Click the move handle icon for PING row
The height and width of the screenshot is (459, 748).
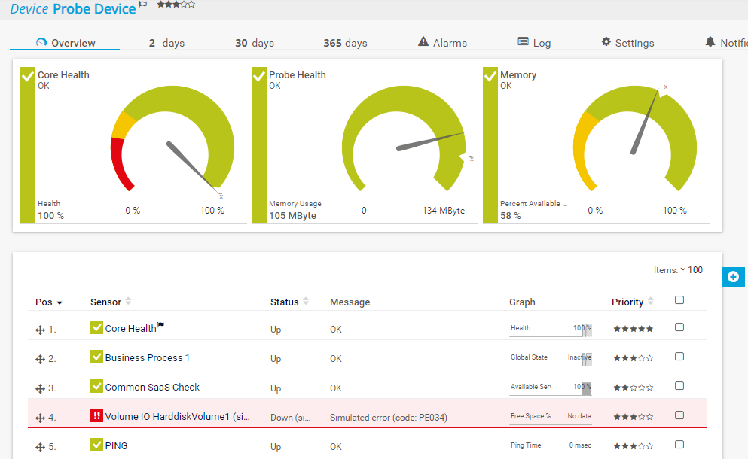click(x=41, y=447)
